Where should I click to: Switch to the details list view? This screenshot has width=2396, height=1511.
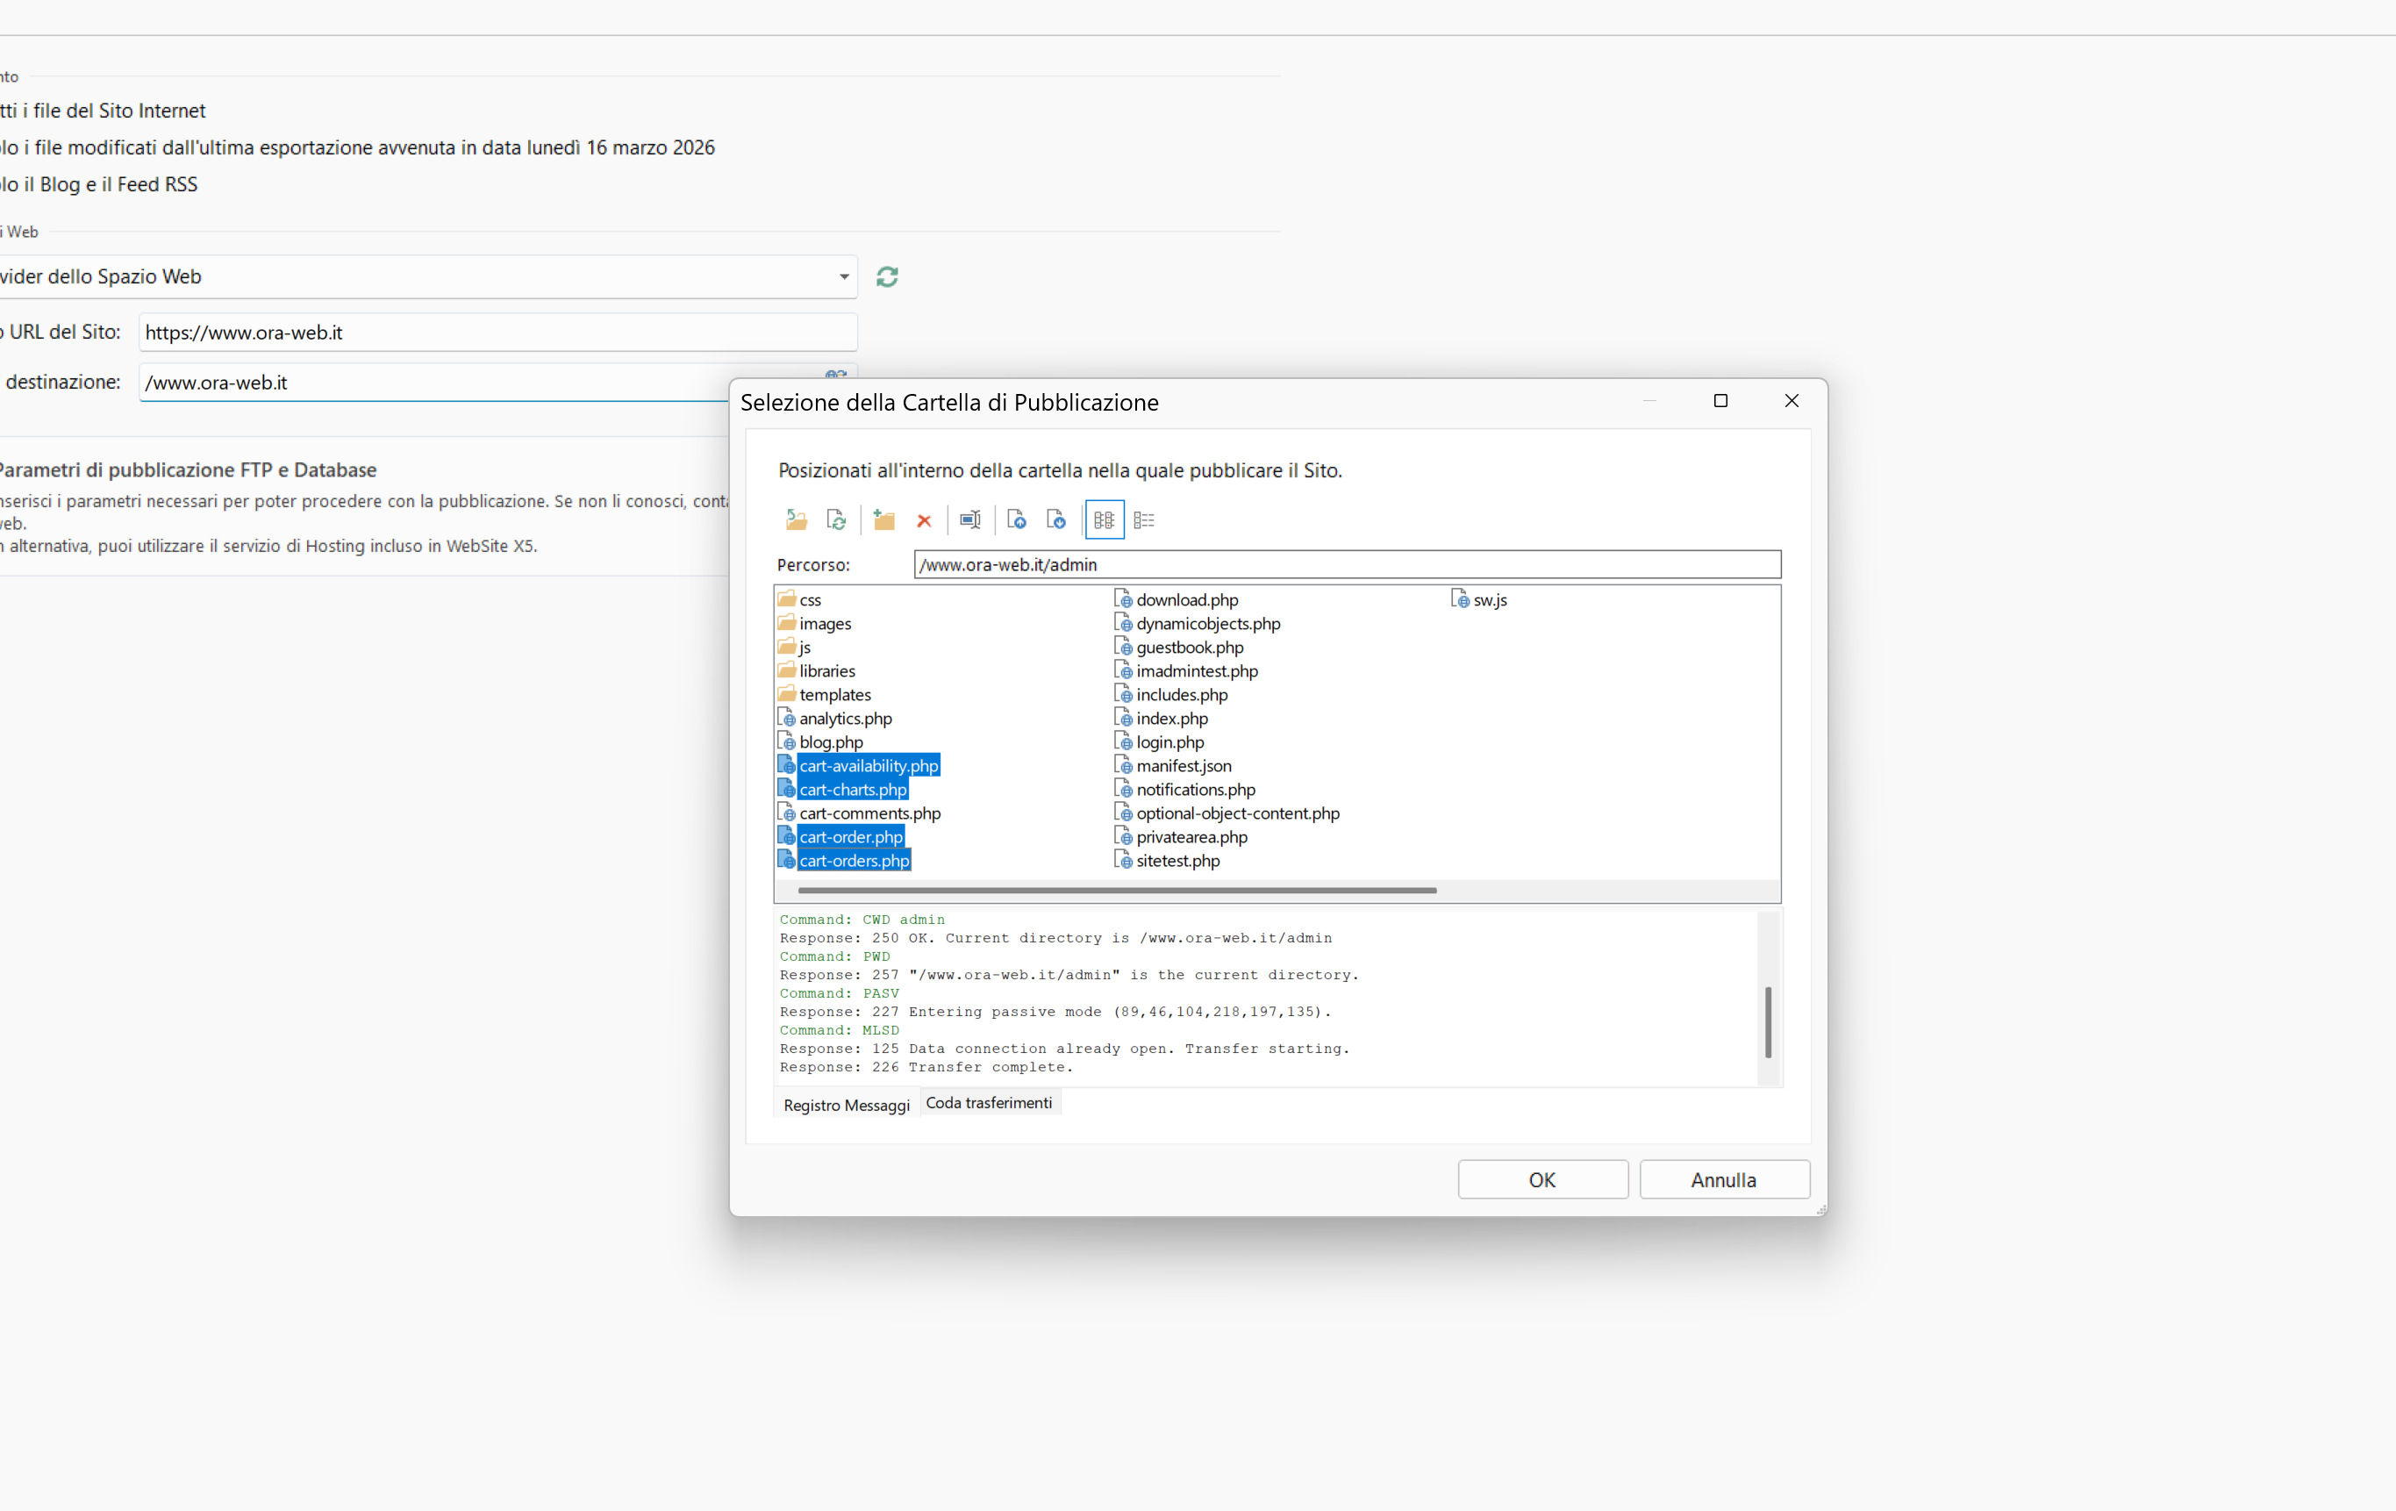[1143, 519]
